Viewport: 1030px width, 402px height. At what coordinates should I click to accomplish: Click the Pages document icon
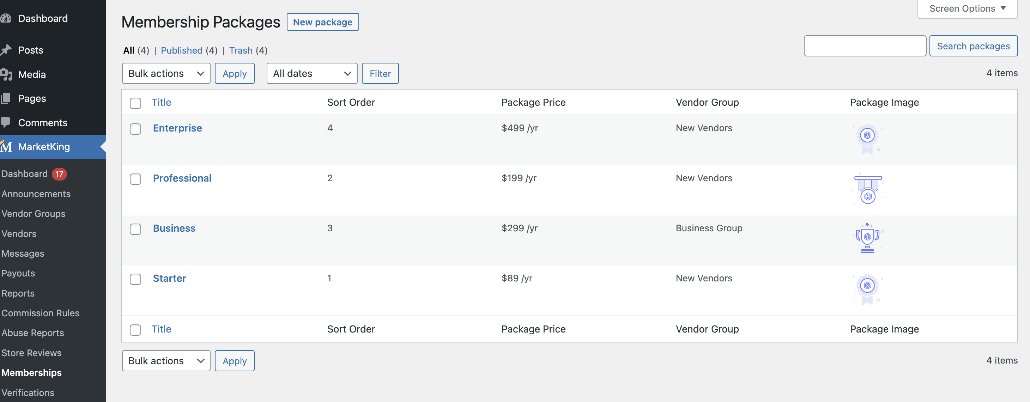(6, 98)
